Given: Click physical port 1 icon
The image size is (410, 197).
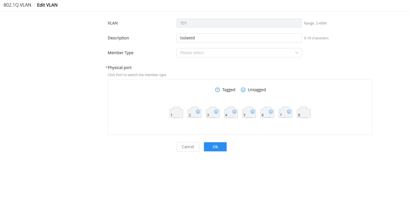Looking at the screenshot, I should pyautogui.click(x=176, y=112).
